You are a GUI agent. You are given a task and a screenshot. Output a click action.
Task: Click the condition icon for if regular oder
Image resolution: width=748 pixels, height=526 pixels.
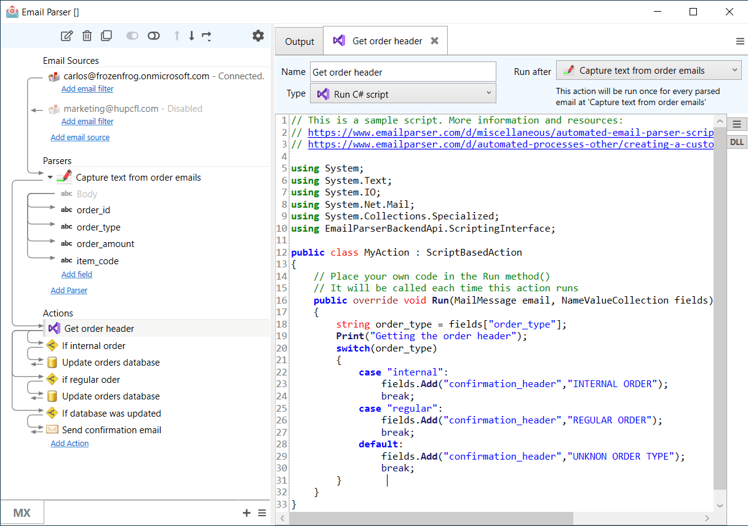tap(52, 379)
